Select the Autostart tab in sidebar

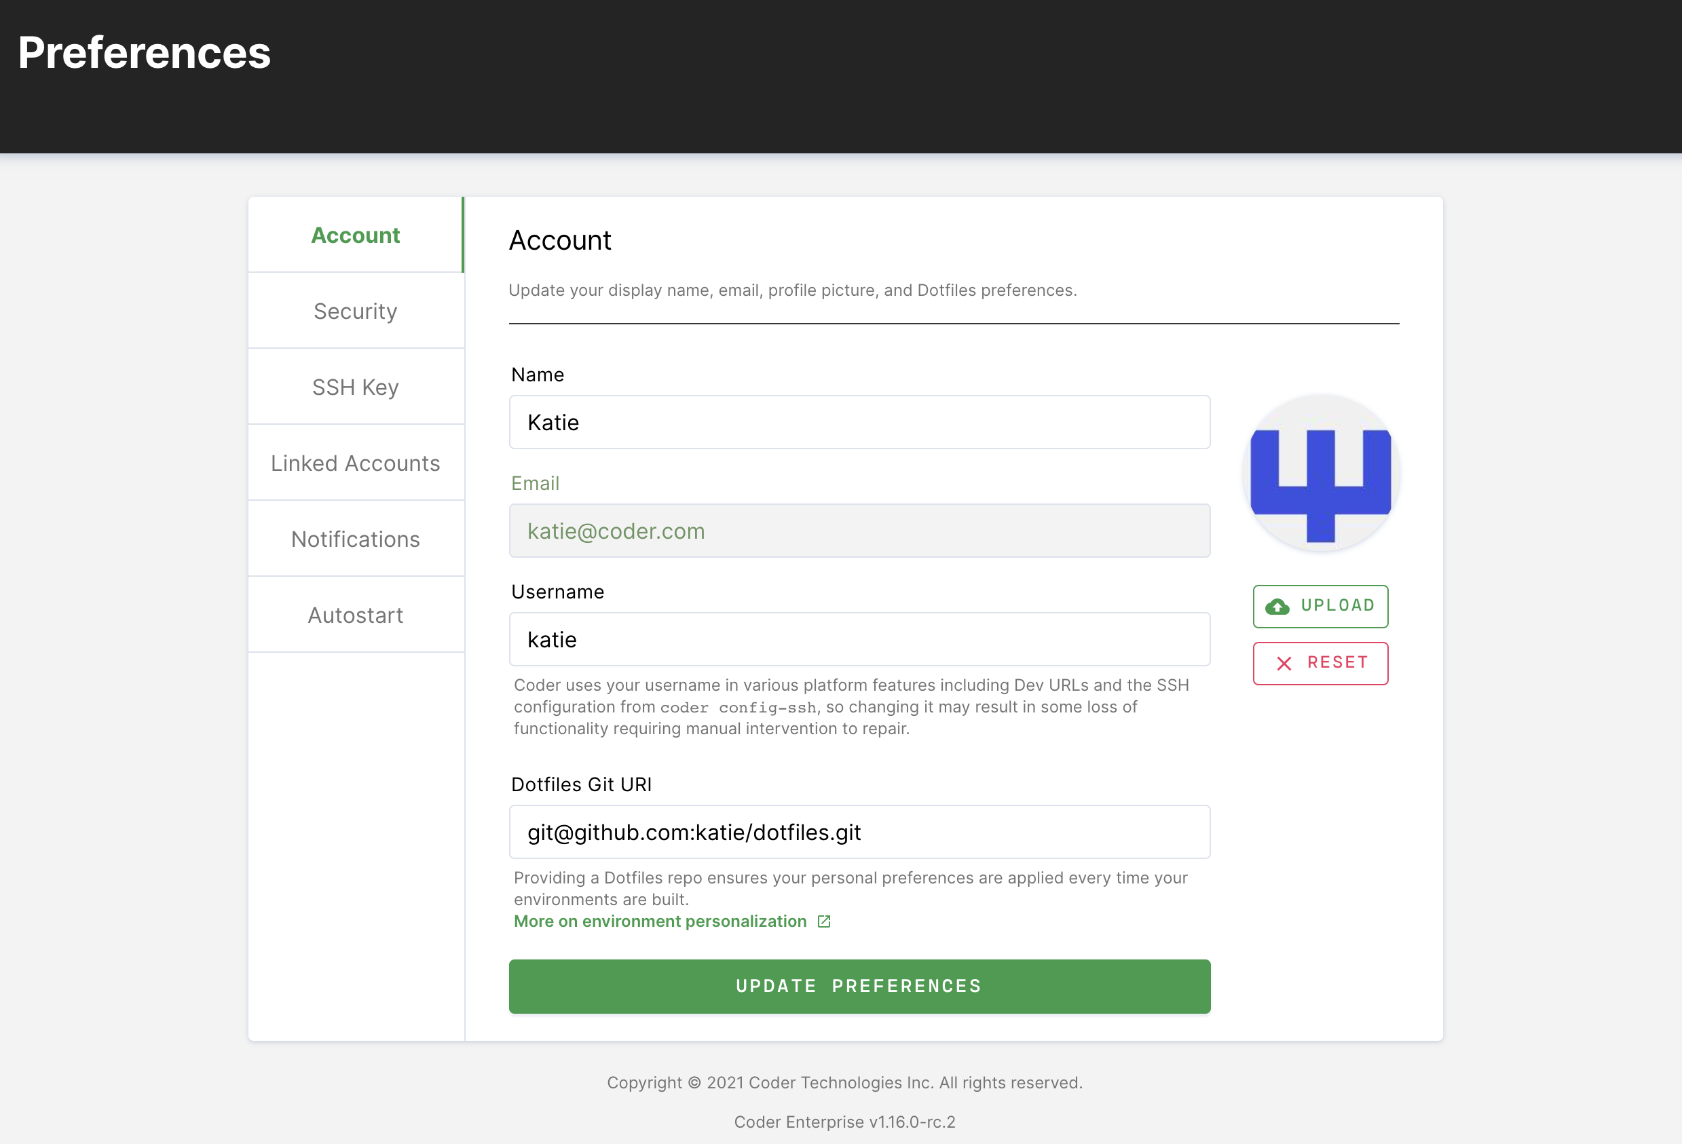[x=355, y=614]
